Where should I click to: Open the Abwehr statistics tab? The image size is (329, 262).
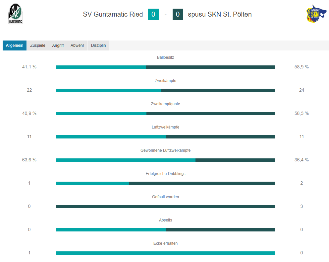77,45
